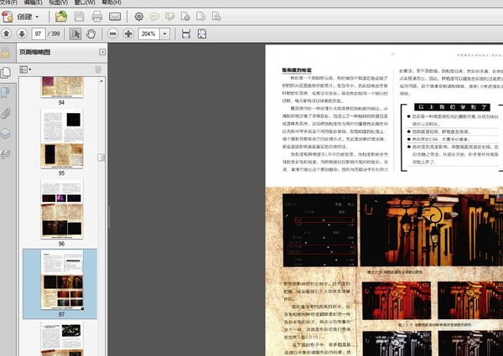Click the print icon
Screen dimensions: 503x356
(97, 16)
